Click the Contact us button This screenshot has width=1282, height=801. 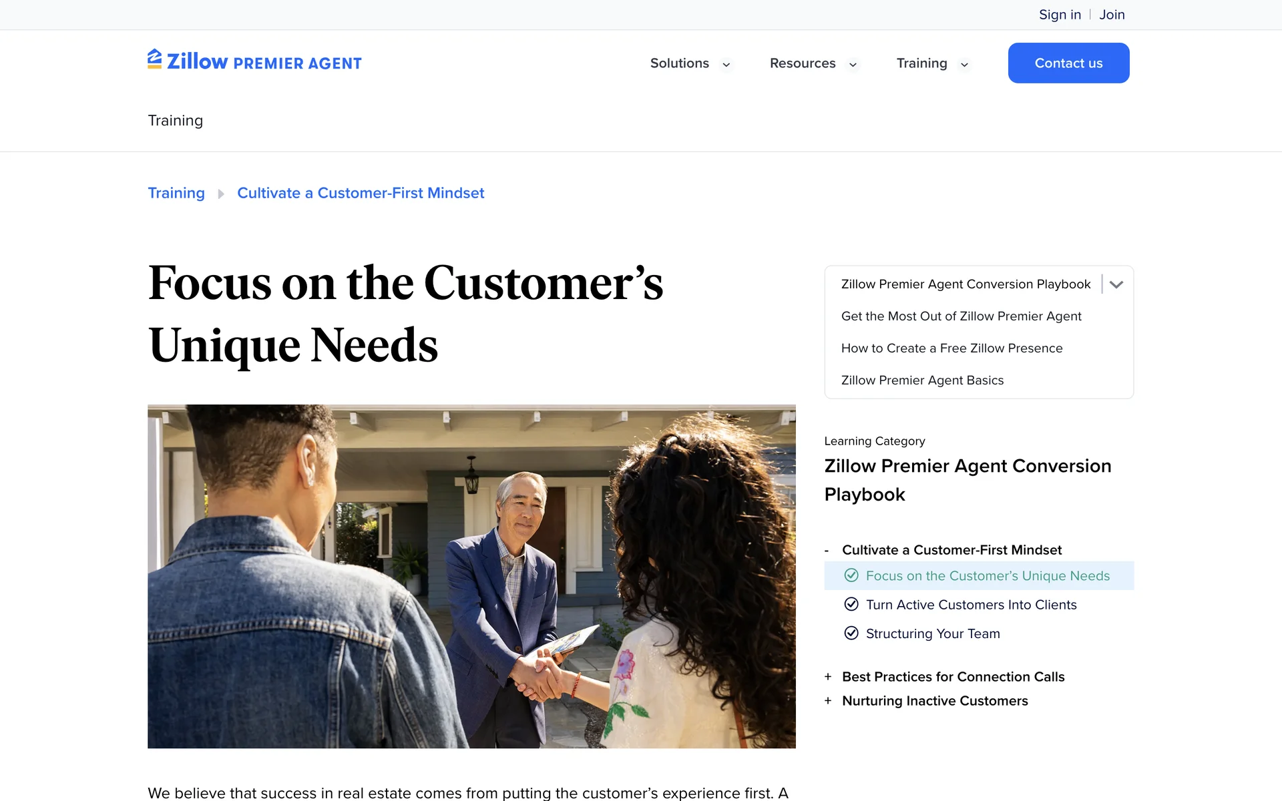pyautogui.click(x=1068, y=63)
